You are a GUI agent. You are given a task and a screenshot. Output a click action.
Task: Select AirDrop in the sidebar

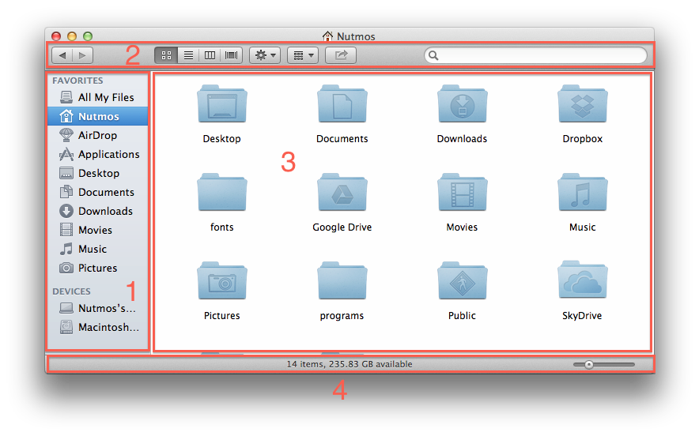[97, 135]
